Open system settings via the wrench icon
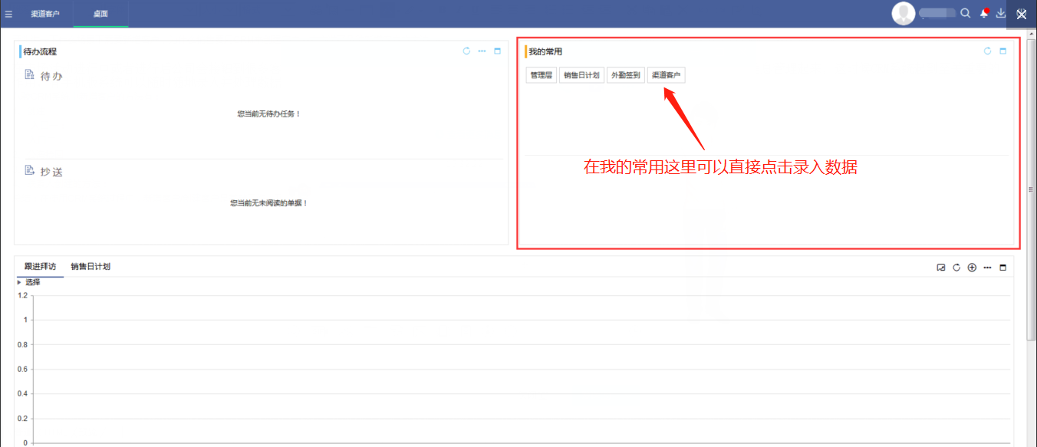Viewport: 1037px width, 447px height. (x=1021, y=13)
